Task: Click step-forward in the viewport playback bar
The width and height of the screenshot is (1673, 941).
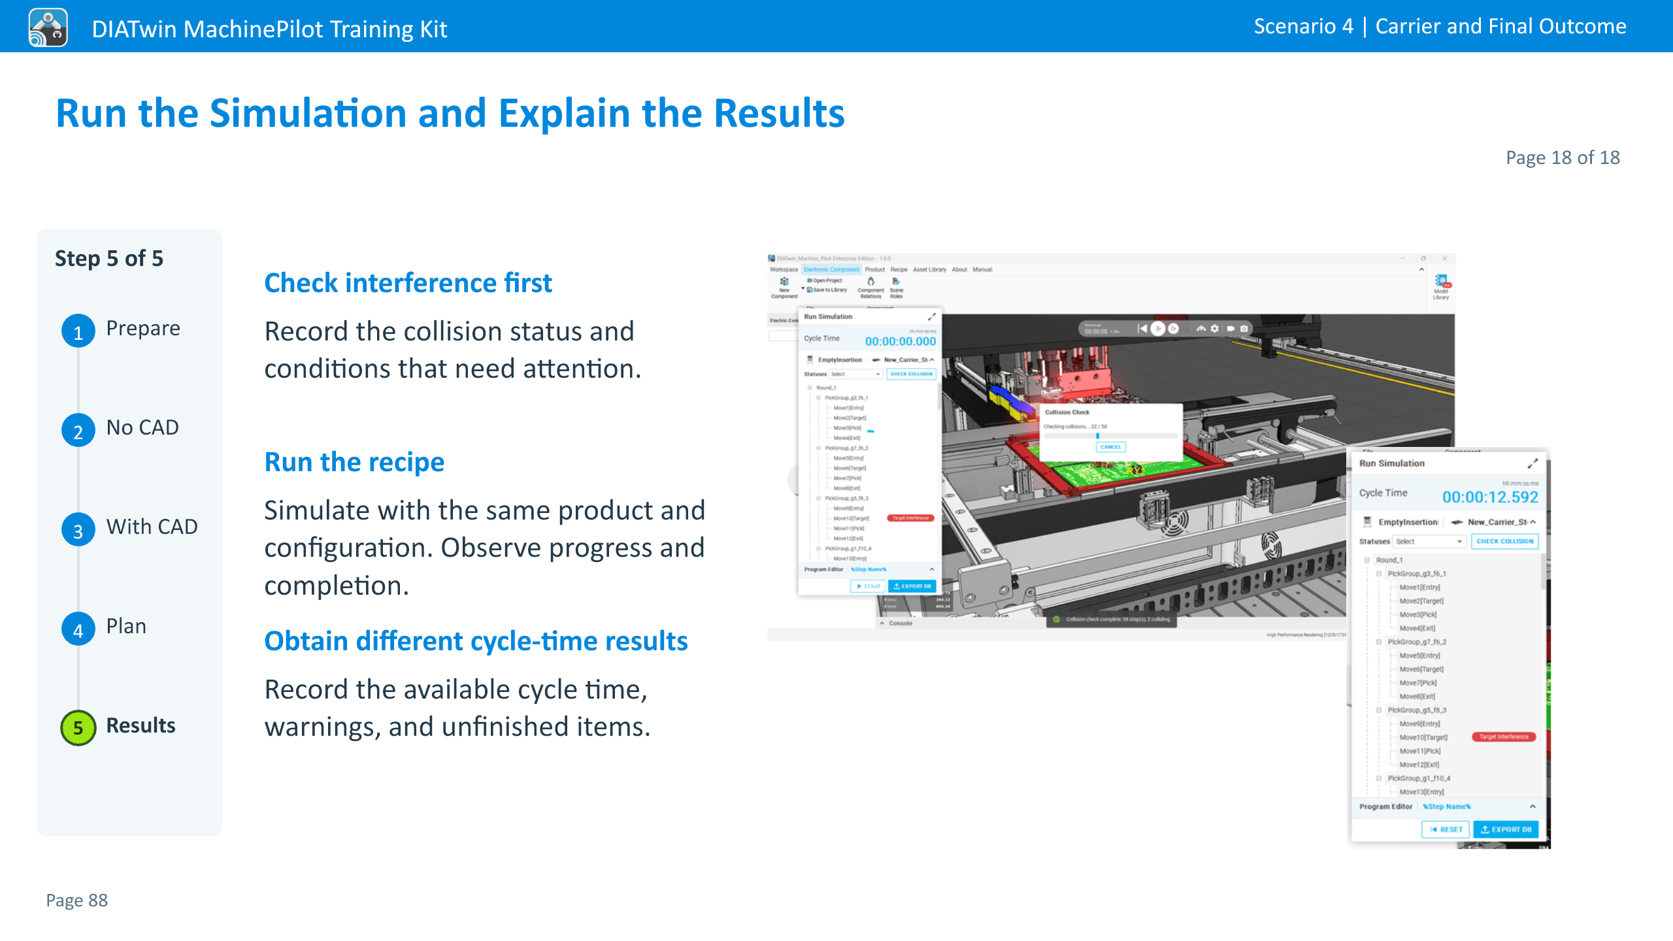Action: [1173, 329]
